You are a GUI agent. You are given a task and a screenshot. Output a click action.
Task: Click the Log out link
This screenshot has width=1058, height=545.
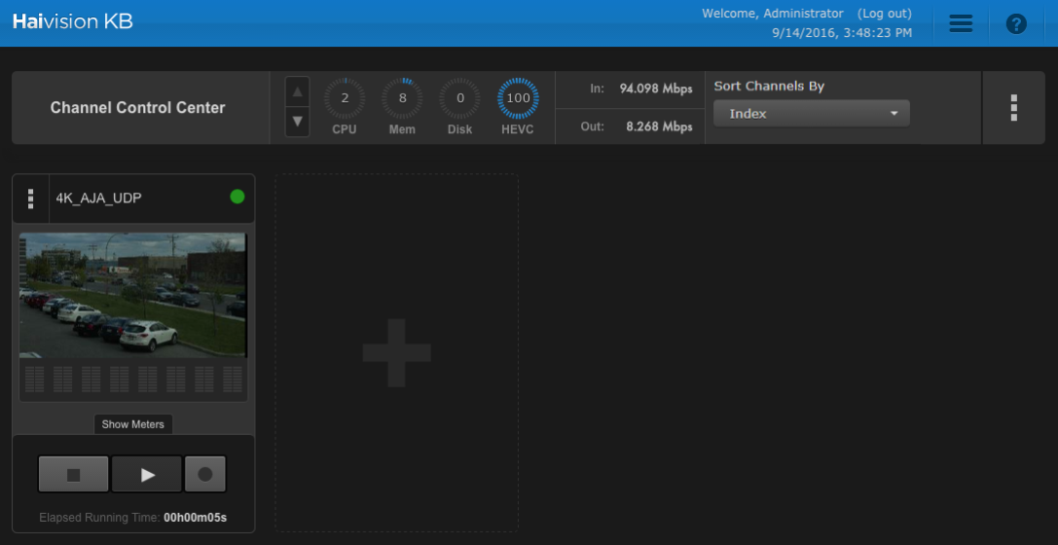(x=884, y=14)
